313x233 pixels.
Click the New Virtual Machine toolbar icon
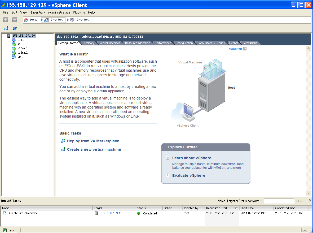6,28
